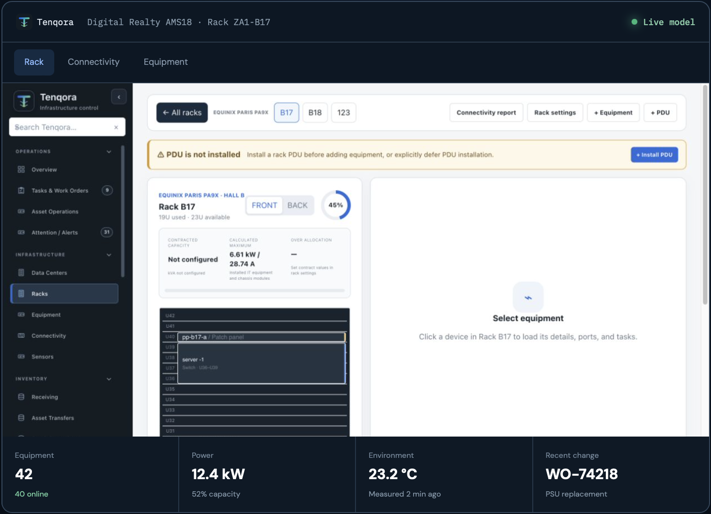
Task: Click the warning triangle icon in the PDU banner
Action: click(x=161, y=155)
